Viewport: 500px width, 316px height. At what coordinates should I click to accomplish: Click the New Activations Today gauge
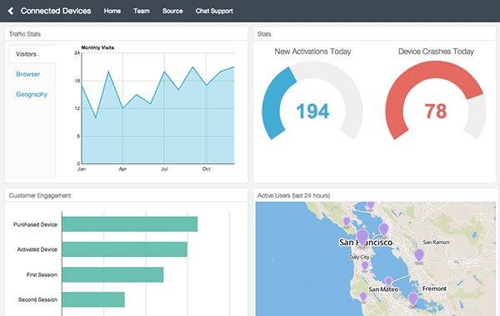click(x=312, y=101)
